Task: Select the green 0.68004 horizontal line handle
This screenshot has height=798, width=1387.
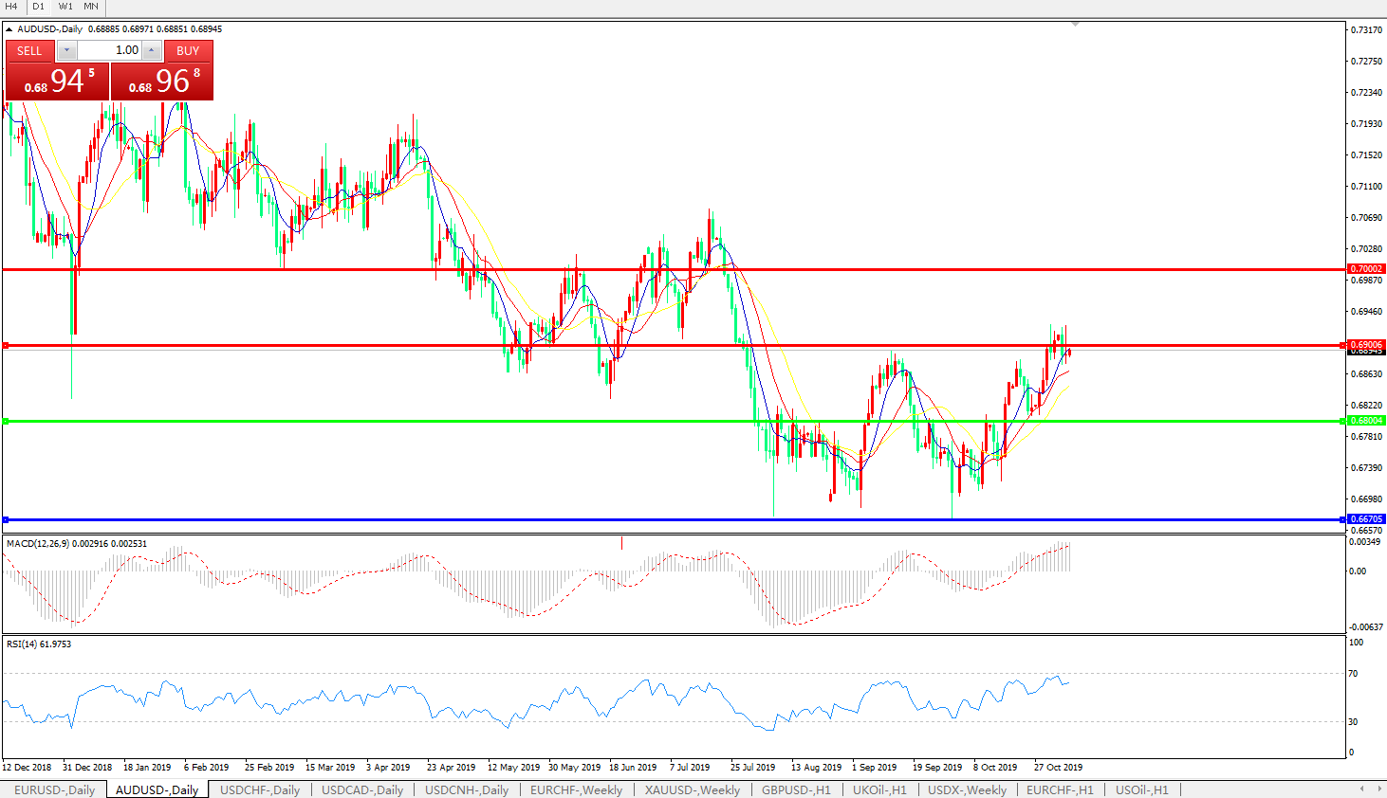Action: coord(6,421)
